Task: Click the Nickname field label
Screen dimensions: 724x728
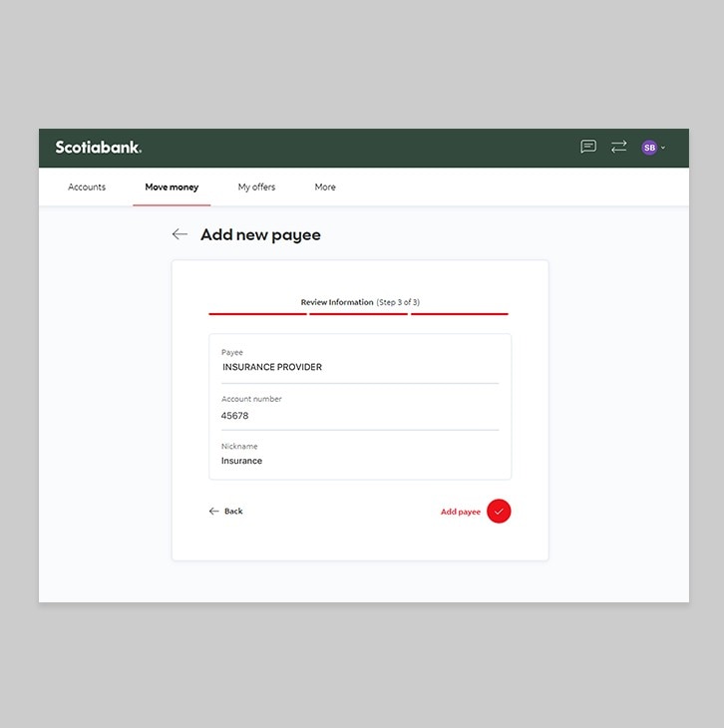Action: coord(239,446)
